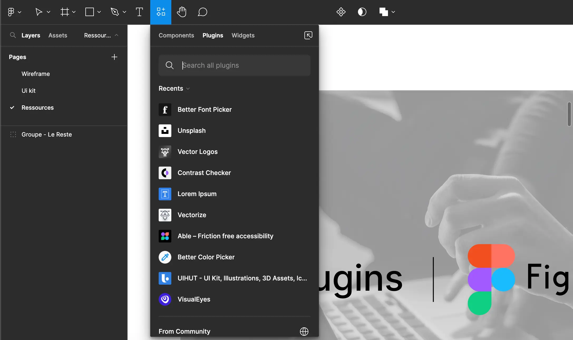This screenshot has width=573, height=340.
Task: Click the VisualEyes plugin icon
Action: 165,299
